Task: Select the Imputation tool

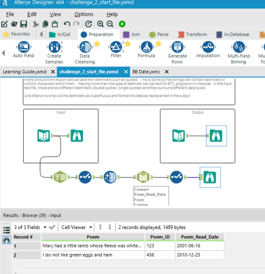Action: coord(208,50)
